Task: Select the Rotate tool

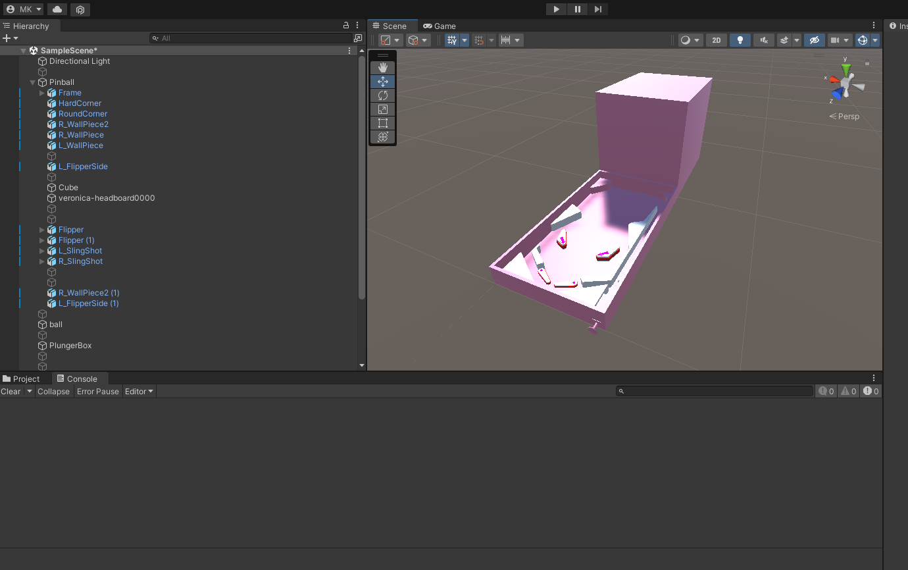Action: (383, 95)
